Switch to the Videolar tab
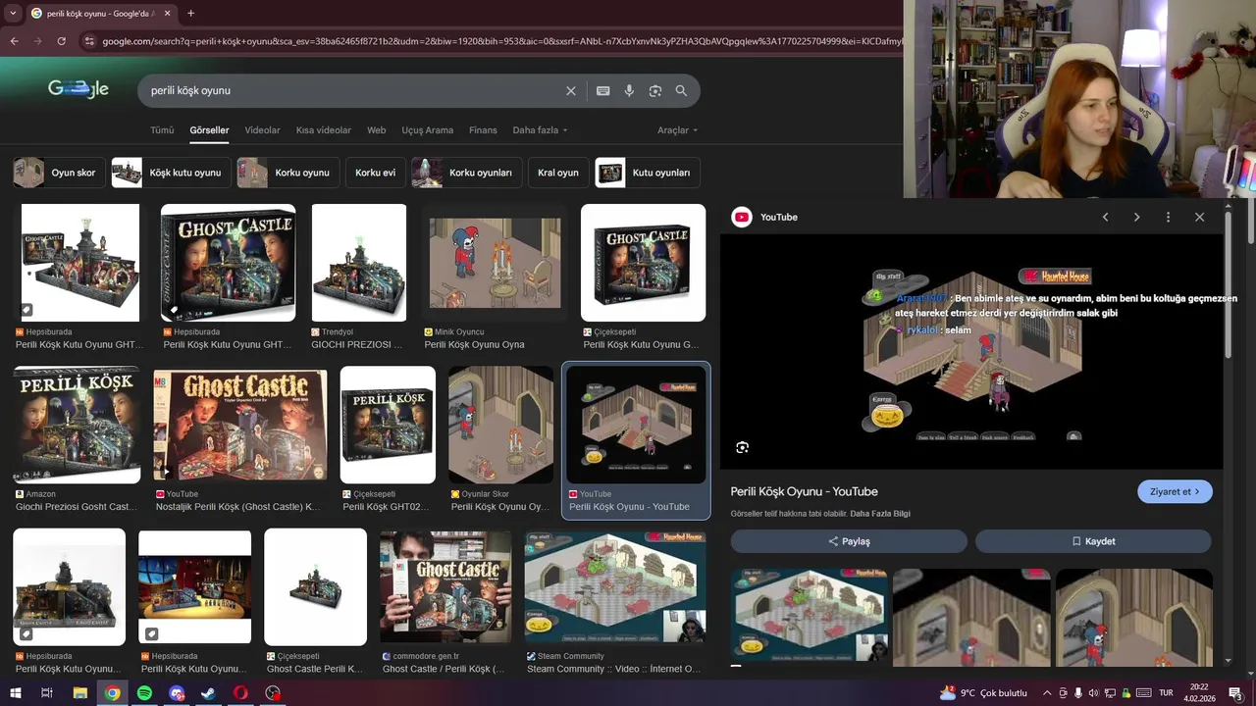This screenshot has width=1256, height=706. pyautogui.click(x=262, y=130)
